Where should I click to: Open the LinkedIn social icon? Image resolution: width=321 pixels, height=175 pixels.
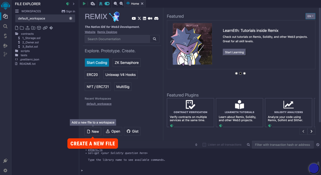tap(144, 18)
